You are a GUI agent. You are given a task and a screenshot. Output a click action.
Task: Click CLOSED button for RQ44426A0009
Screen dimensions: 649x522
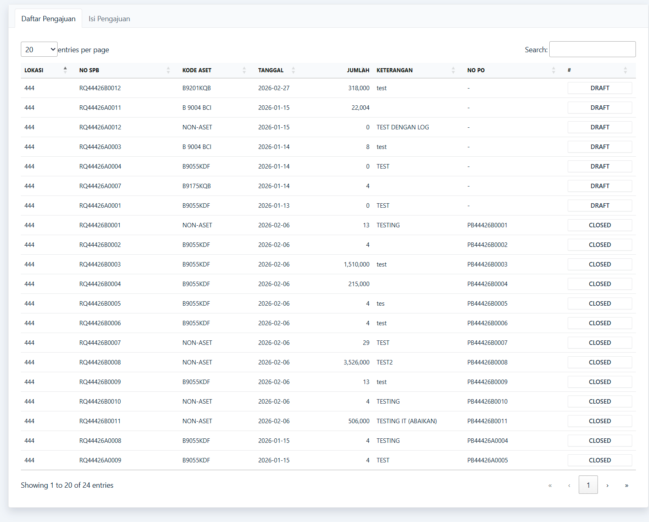point(600,460)
